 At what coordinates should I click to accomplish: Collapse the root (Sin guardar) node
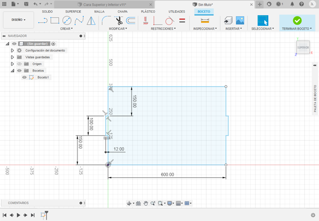click(x=7, y=43)
